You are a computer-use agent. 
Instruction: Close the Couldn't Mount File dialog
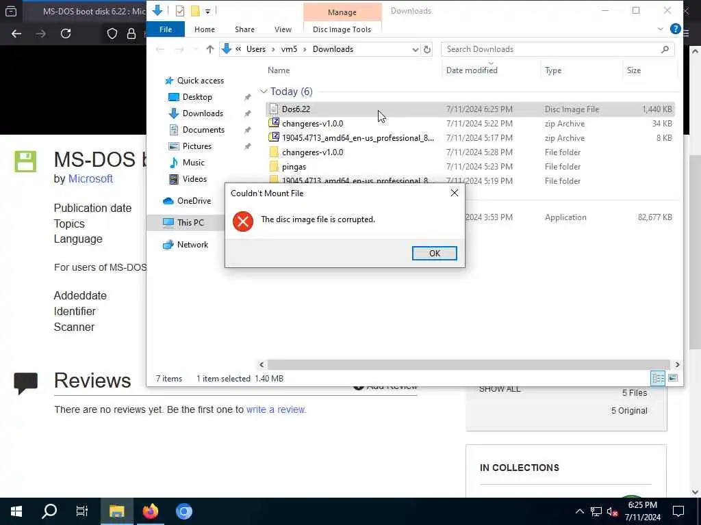point(455,193)
